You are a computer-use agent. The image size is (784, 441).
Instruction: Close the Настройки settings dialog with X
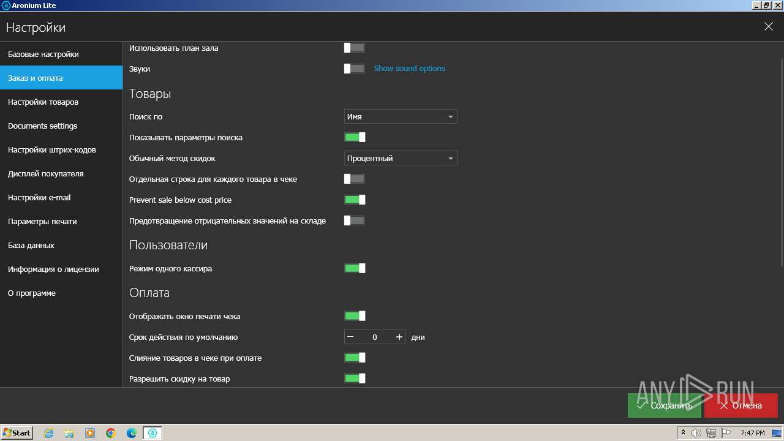coord(769,27)
